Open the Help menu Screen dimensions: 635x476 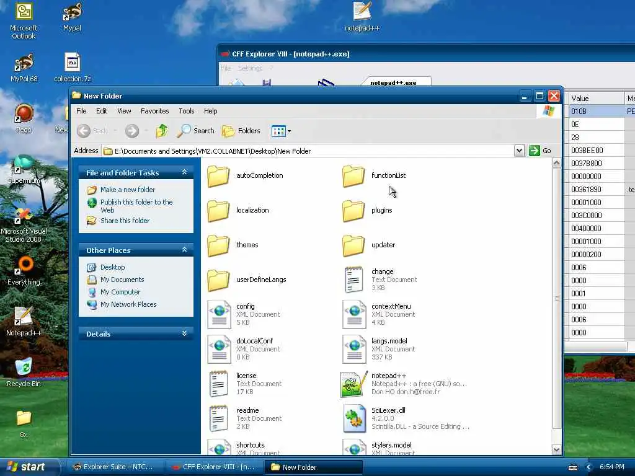211,111
